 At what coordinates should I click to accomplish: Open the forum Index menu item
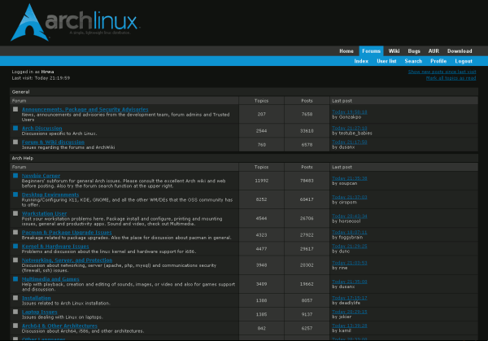pyautogui.click(x=361, y=61)
